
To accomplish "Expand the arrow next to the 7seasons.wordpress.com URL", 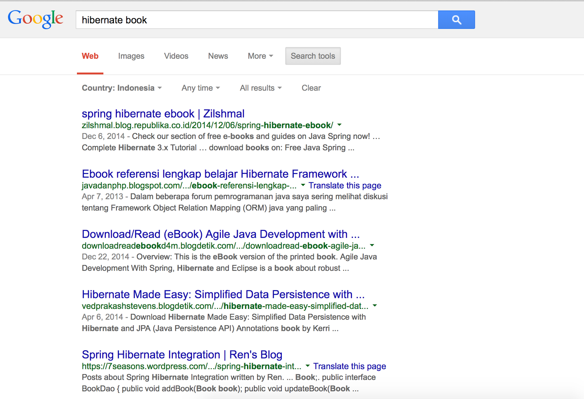I will coord(308,366).
